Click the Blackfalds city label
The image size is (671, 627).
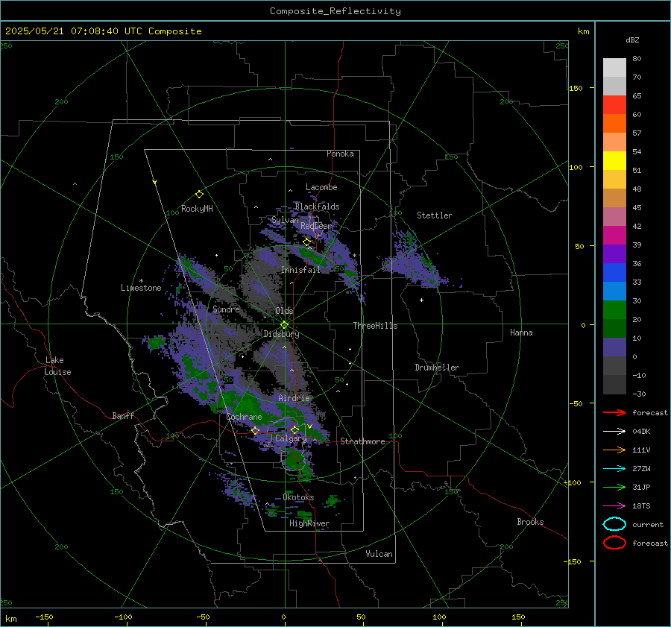click(317, 207)
